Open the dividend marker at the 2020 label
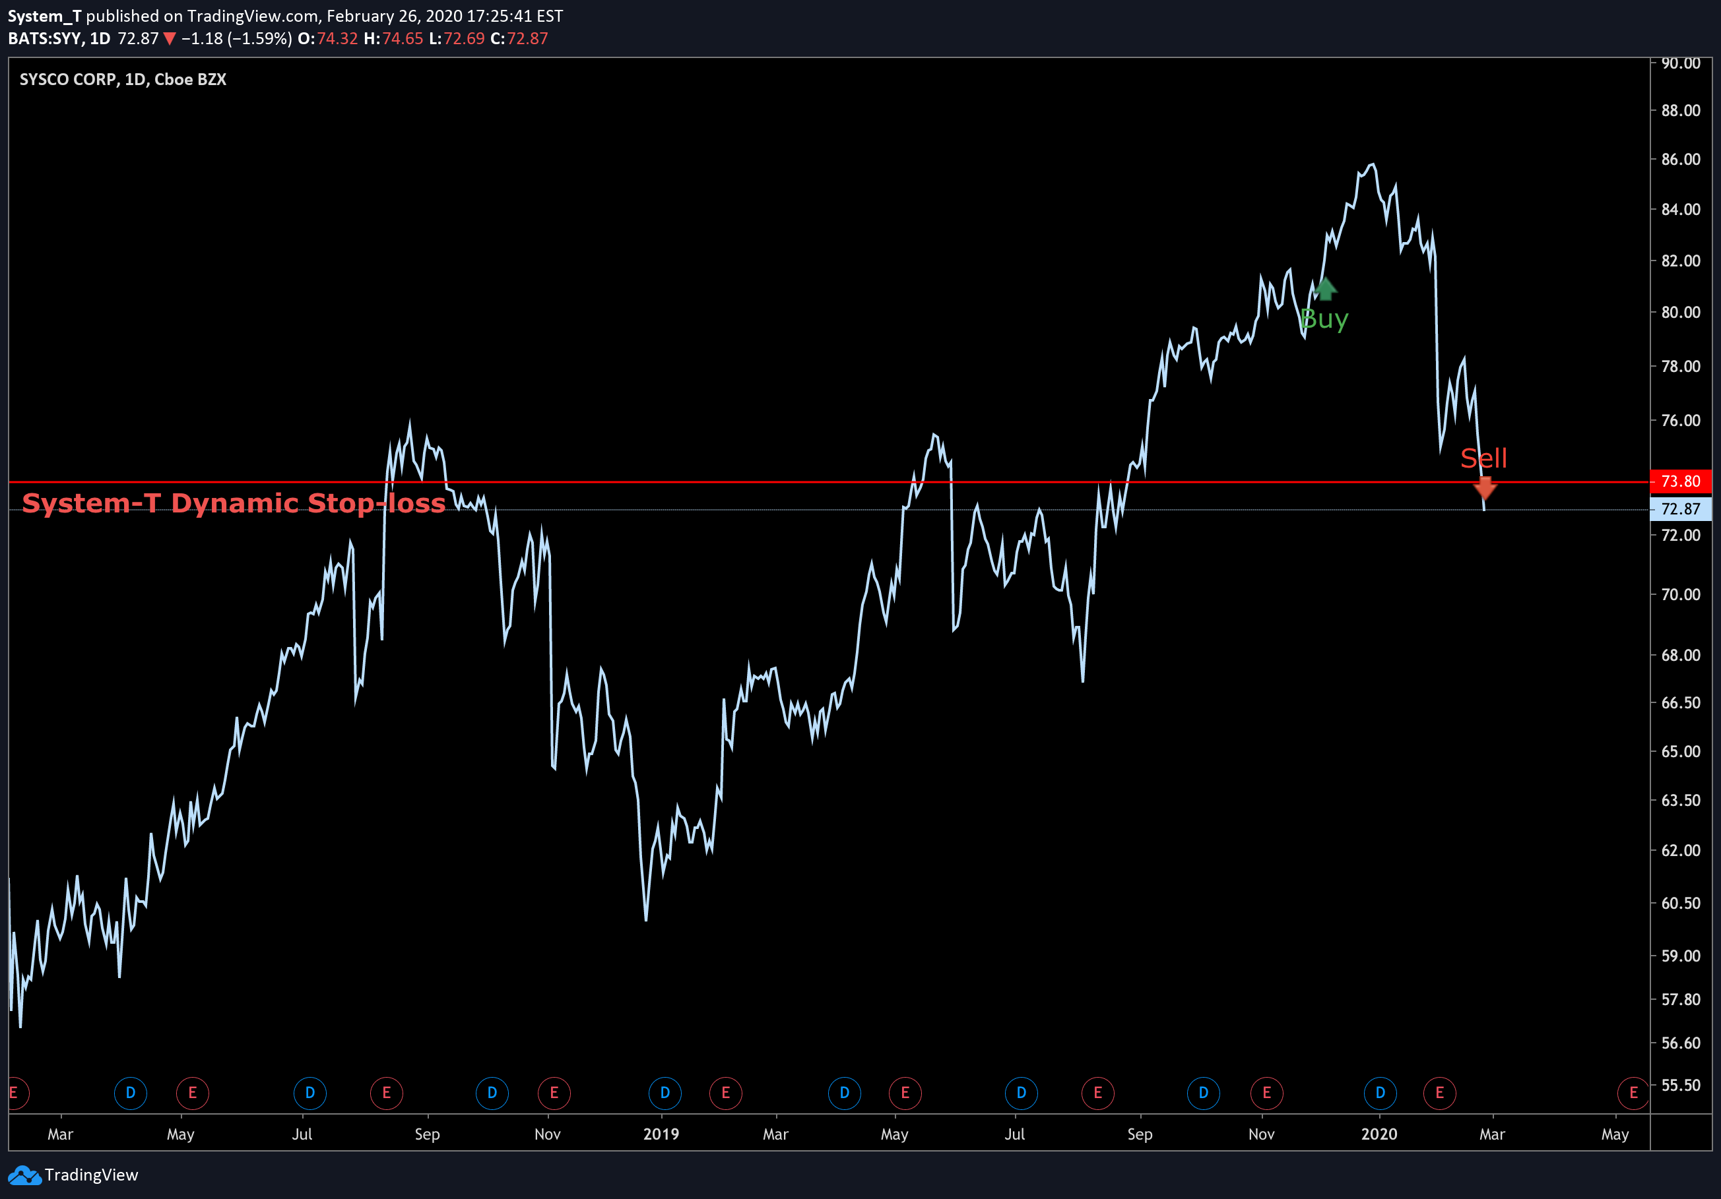This screenshot has height=1199, width=1721. [1380, 1093]
